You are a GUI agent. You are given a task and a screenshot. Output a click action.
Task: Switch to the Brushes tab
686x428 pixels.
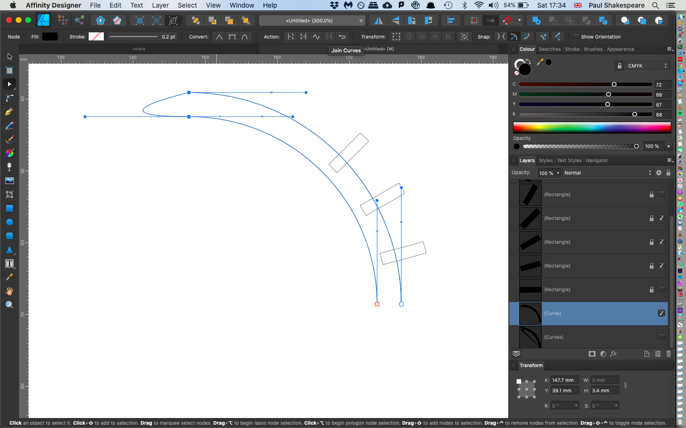click(593, 49)
